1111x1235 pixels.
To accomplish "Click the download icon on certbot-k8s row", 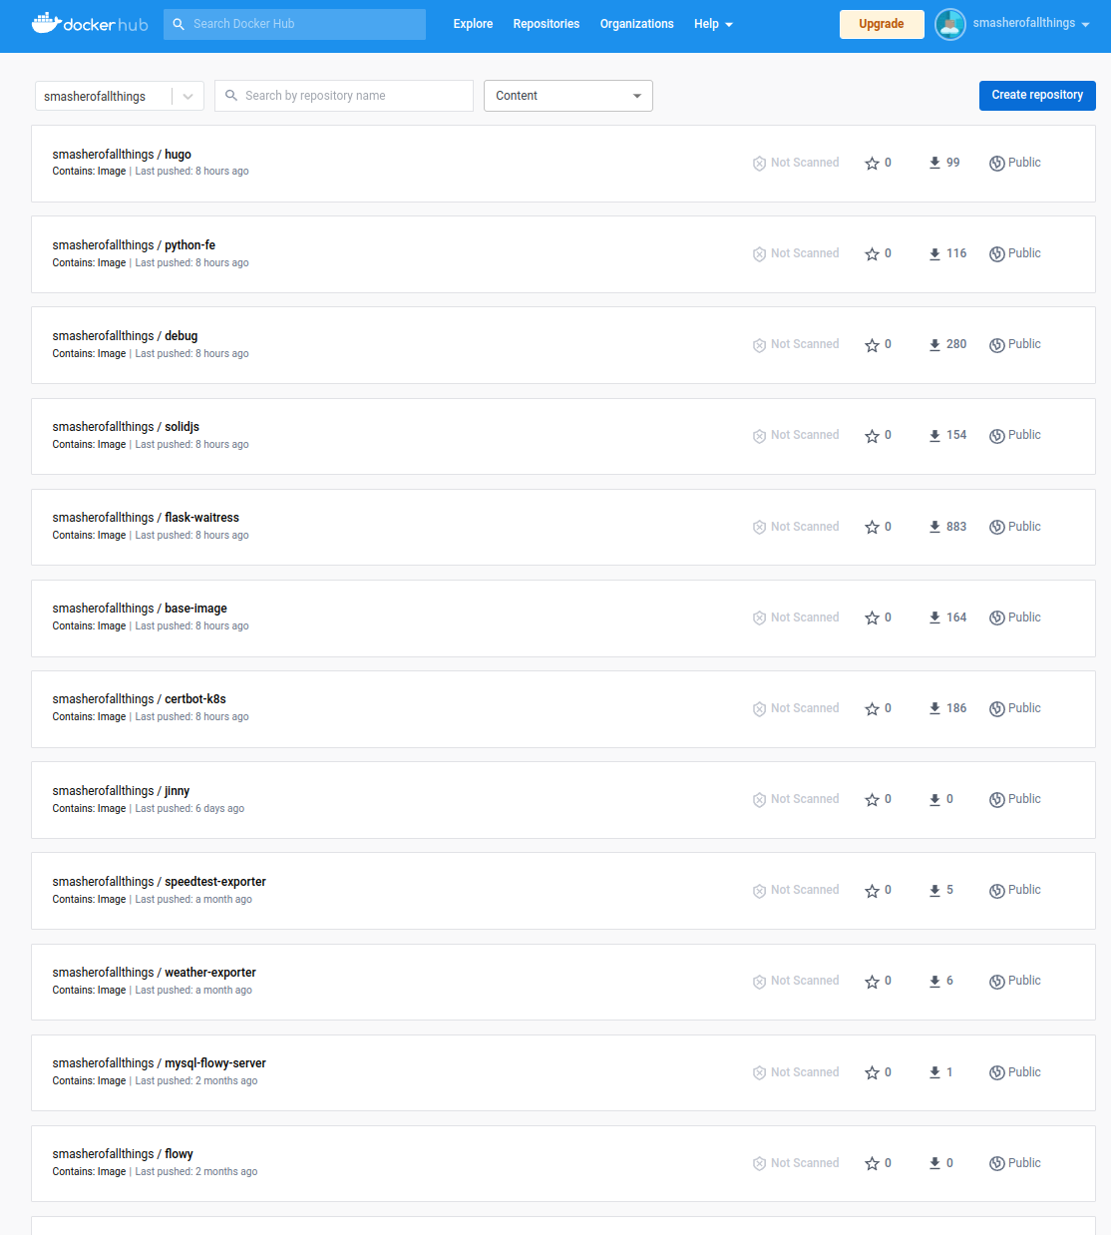I will tap(934, 709).
